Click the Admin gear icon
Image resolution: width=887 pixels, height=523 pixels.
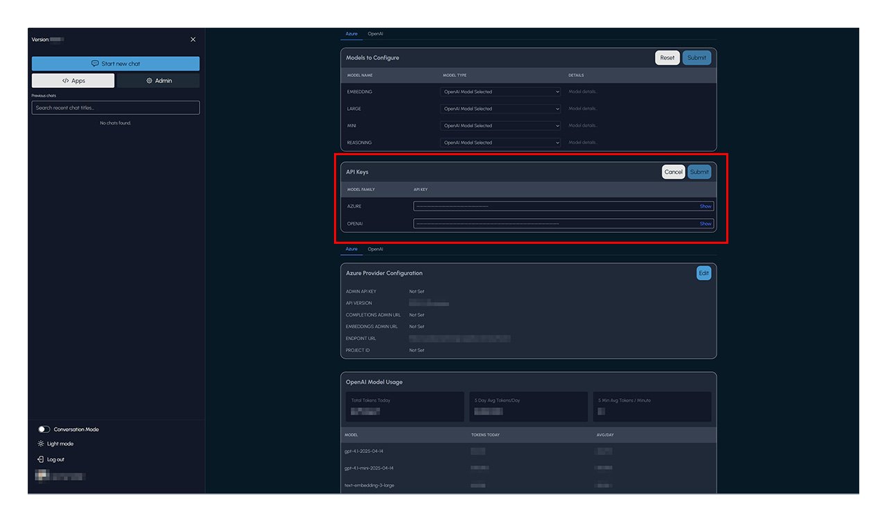click(149, 81)
